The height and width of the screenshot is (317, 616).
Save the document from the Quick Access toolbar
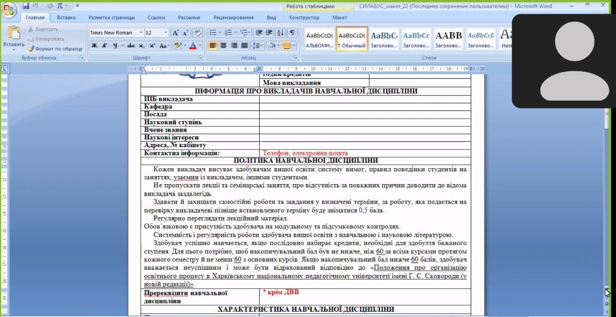click(x=26, y=6)
